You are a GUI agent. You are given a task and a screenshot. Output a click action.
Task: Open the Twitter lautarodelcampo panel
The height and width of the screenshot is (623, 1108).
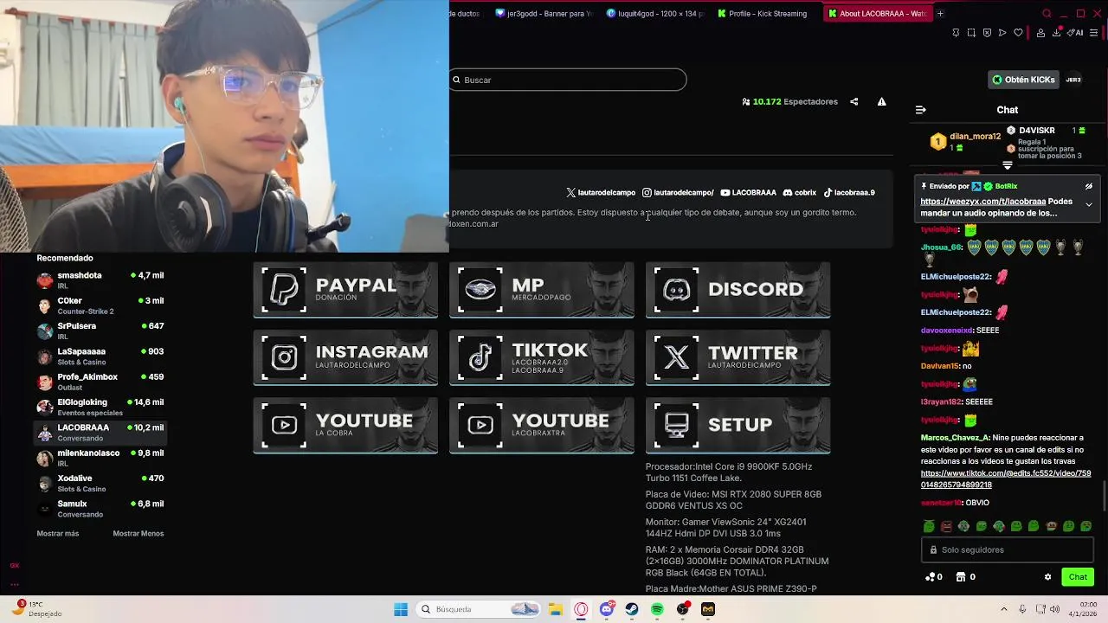pos(738,357)
